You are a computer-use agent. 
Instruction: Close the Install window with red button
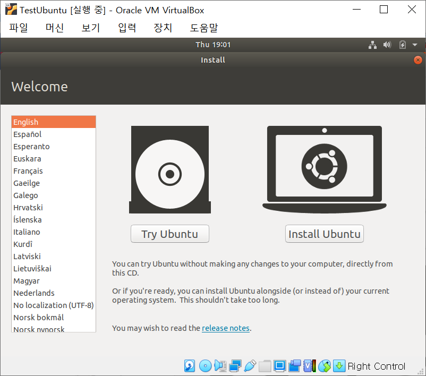click(418, 60)
